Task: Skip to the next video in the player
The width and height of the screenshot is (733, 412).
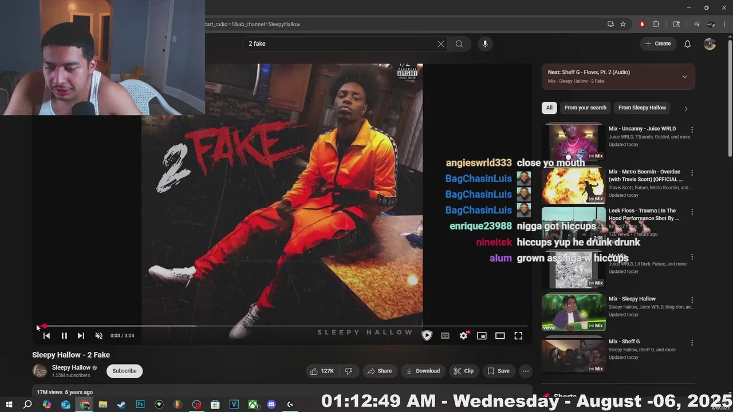Action: (81, 336)
